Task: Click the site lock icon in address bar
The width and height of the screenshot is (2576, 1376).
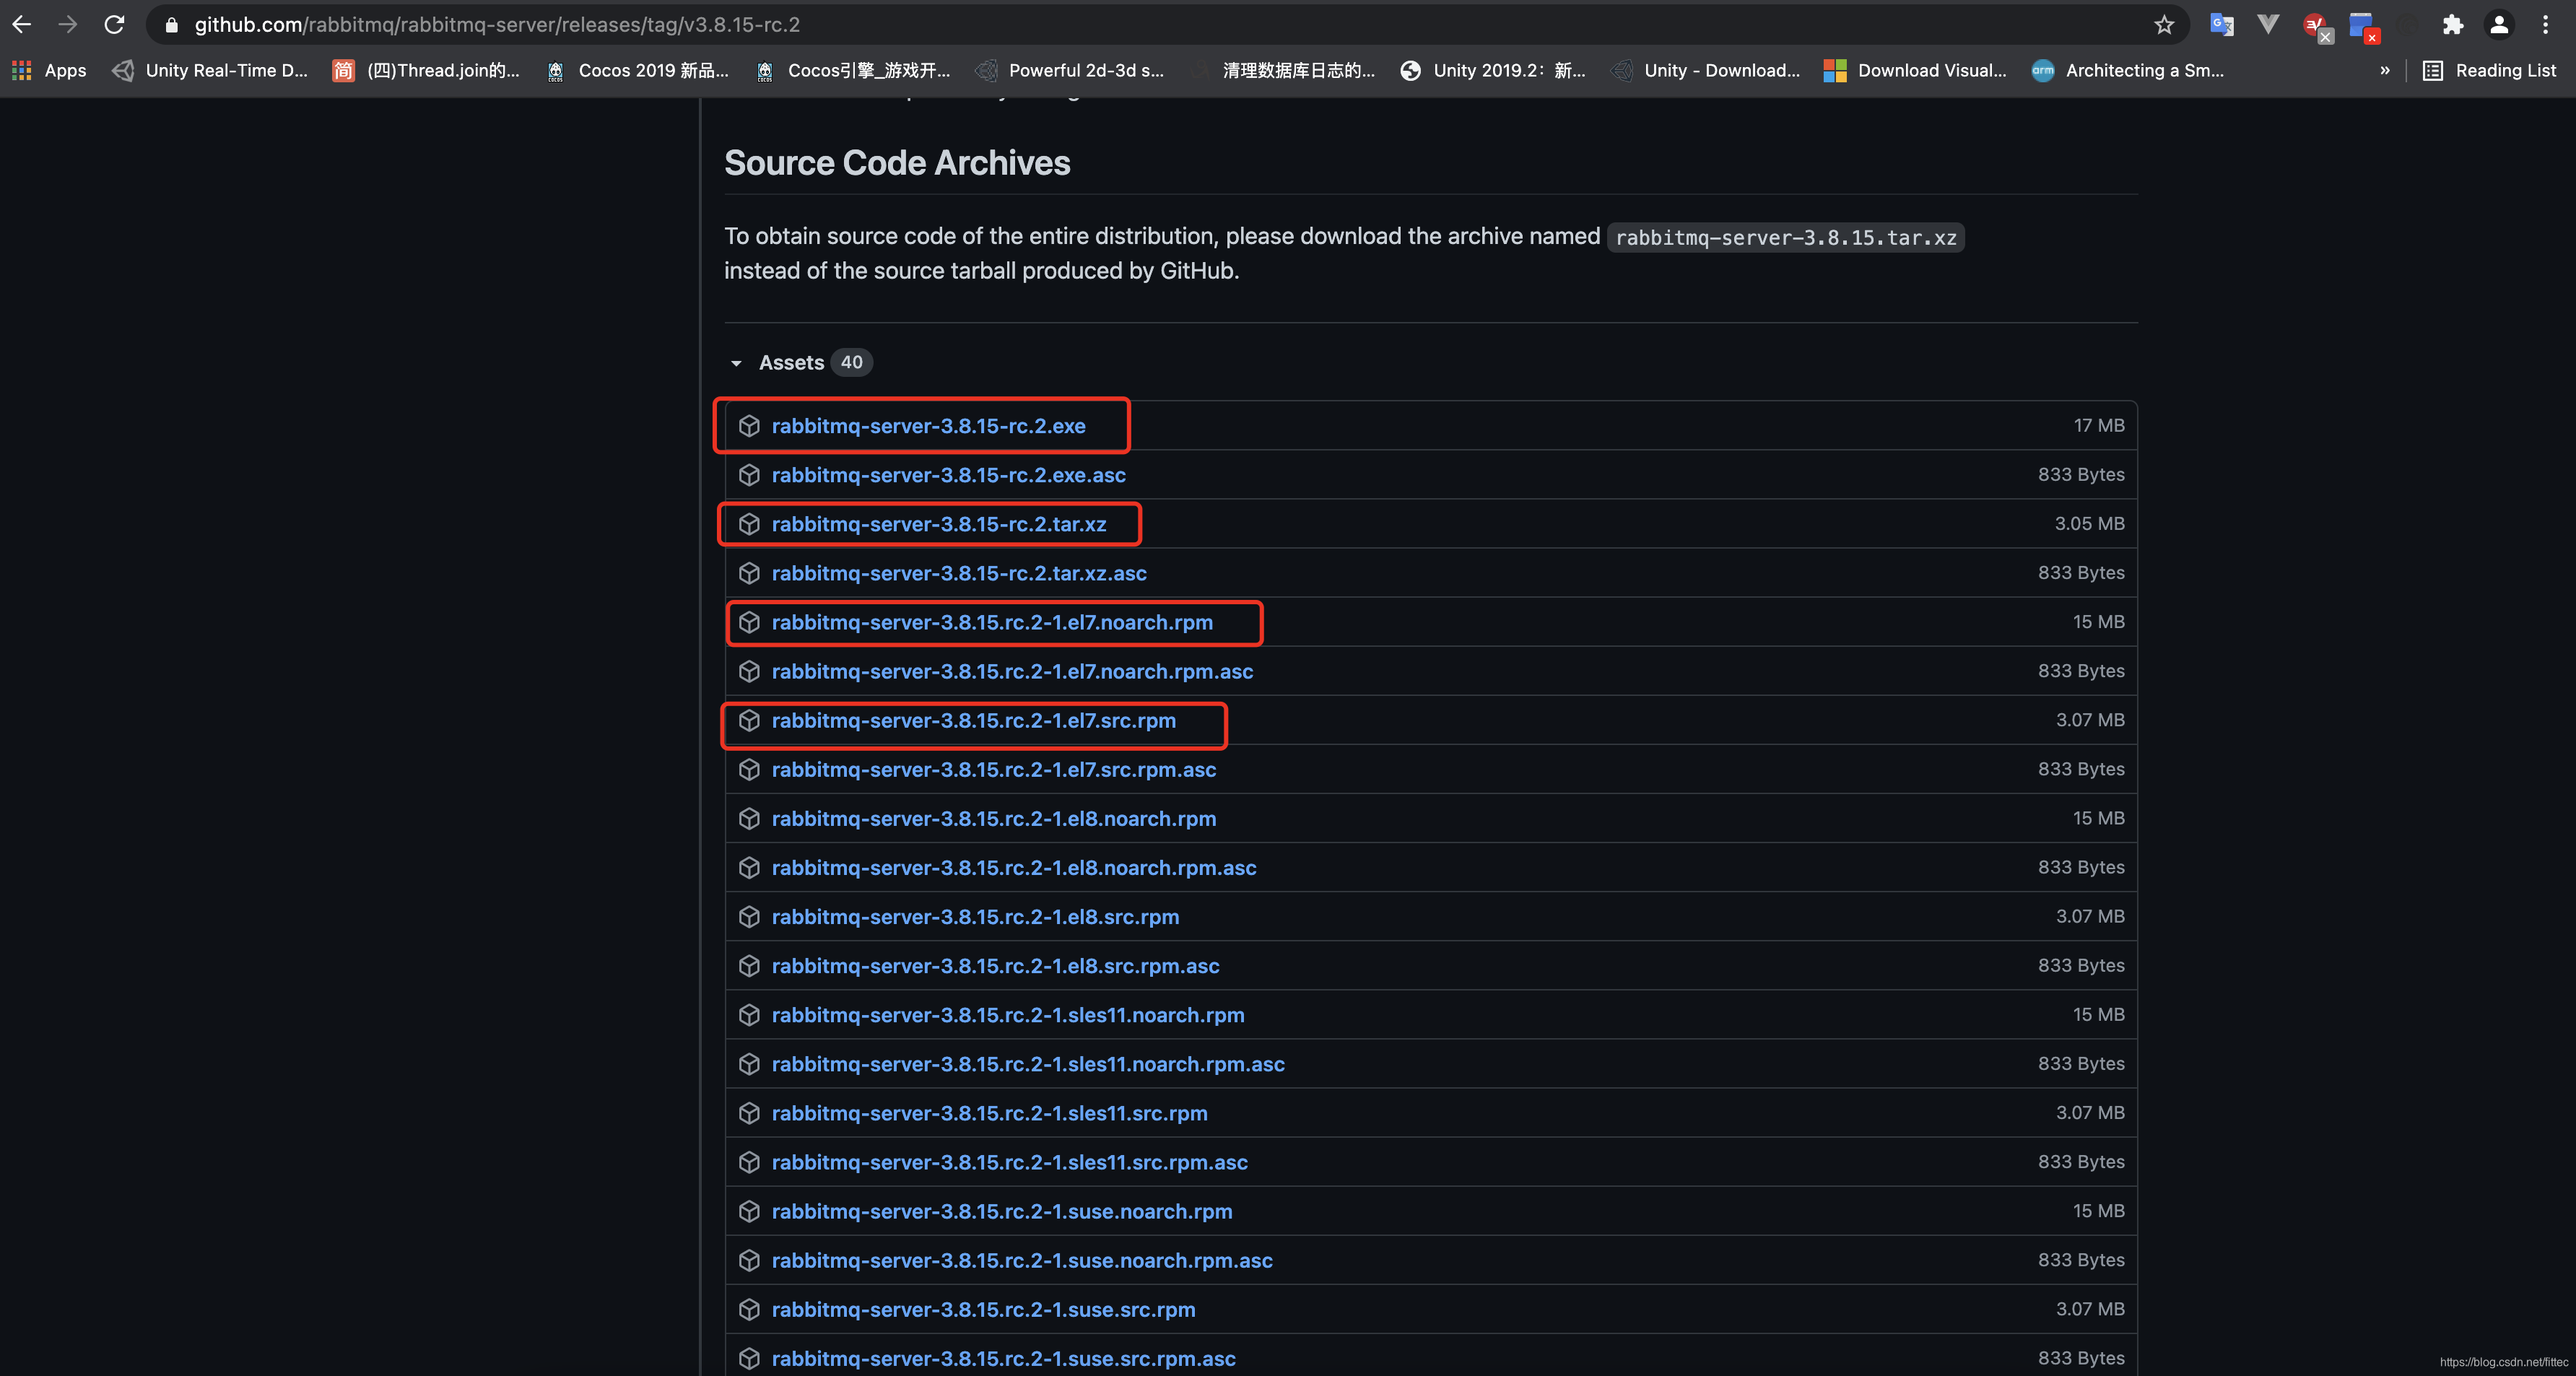Action: click(x=171, y=25)
